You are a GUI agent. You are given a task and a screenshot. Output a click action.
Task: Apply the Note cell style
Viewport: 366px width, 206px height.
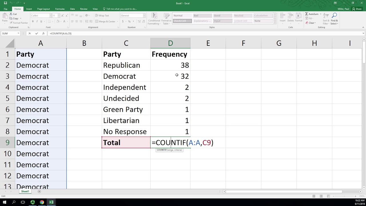263,21
